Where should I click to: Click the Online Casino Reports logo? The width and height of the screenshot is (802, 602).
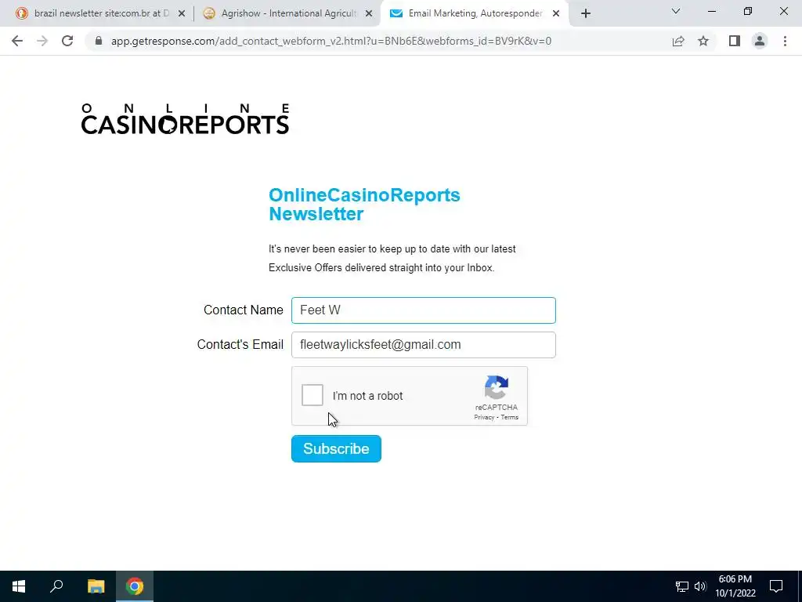pos(185,119)
